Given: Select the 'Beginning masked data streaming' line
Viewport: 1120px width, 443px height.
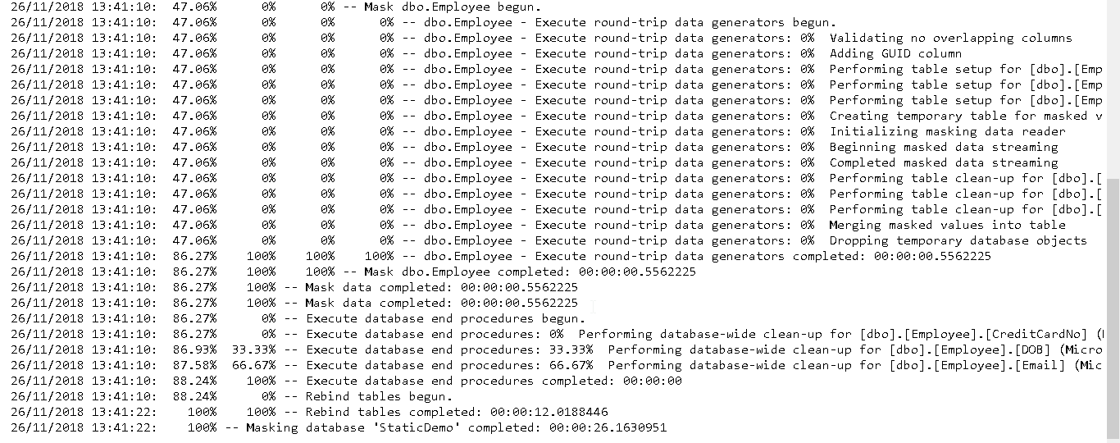Looking at the screenshot, I should (x=943, y=148).
